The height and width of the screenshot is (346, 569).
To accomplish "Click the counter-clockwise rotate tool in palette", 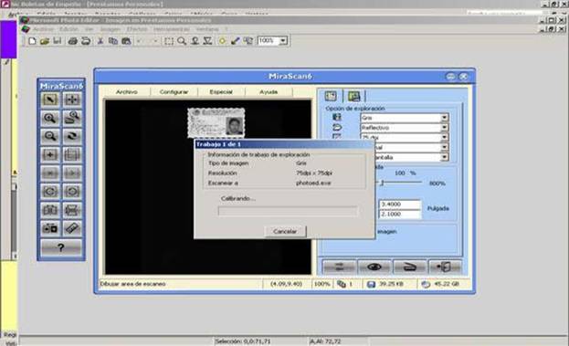I will (x=50, y=192).
